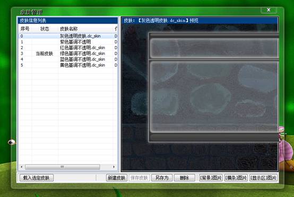294x197 pixels.
Task: Click the list's left scroll arrow
Action: click(22, 167)
